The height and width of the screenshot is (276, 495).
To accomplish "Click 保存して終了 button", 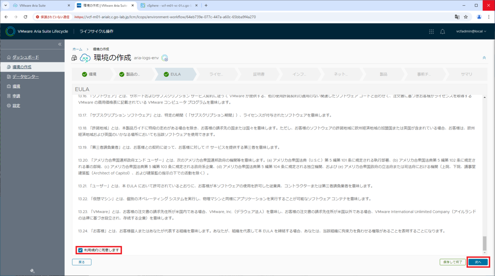I will [453, 262].
